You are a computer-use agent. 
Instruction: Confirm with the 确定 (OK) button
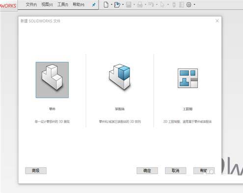coord(147,170)
